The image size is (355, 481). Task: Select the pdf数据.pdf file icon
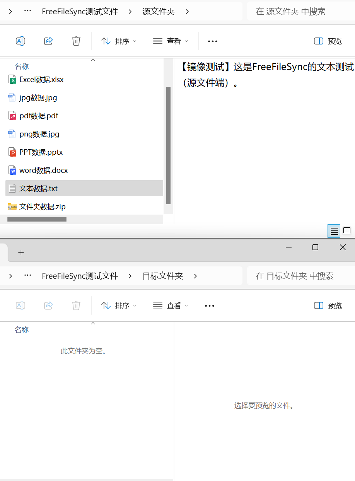(12, 116)
